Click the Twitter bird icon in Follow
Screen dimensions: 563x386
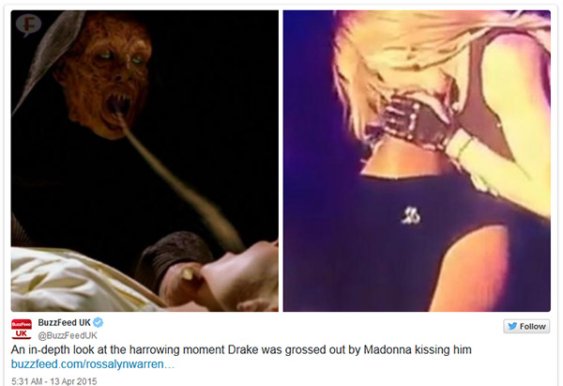[x=512, y=326]
